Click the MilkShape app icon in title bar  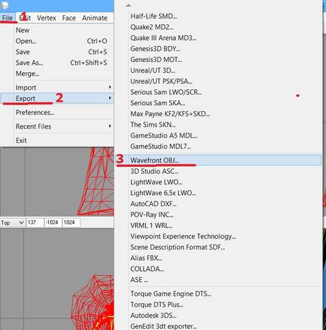[x=4, y=5]
